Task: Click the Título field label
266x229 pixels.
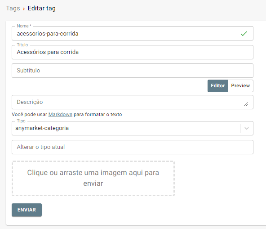Action: coord(22,45)
